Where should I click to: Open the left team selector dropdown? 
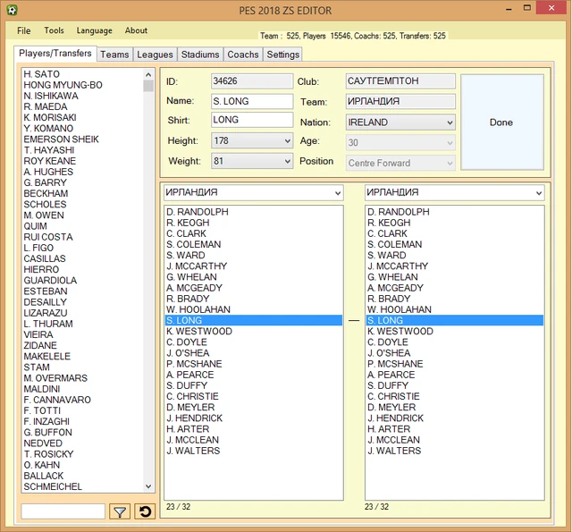pyautogui.click(x=253, y=192)
